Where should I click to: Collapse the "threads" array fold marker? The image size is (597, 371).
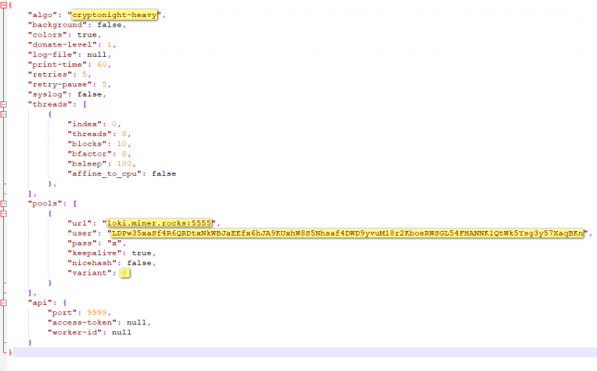pyautogui.click(x=4, y=103)
